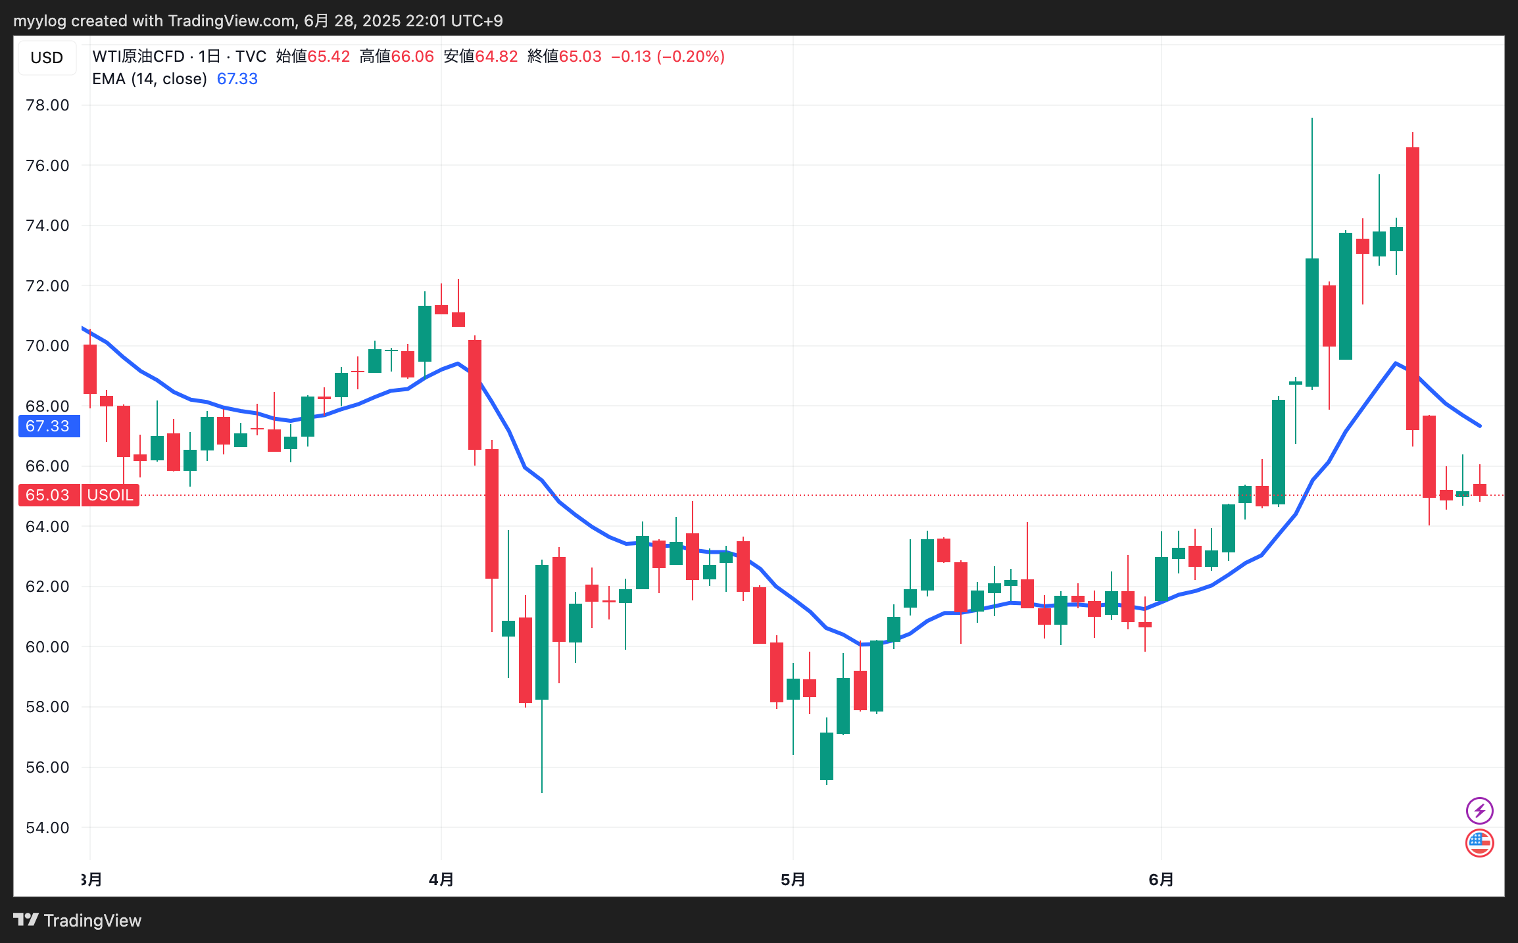Click the 70.00 price axis label
1518x943 pixels.
click(x=47, y=346)
